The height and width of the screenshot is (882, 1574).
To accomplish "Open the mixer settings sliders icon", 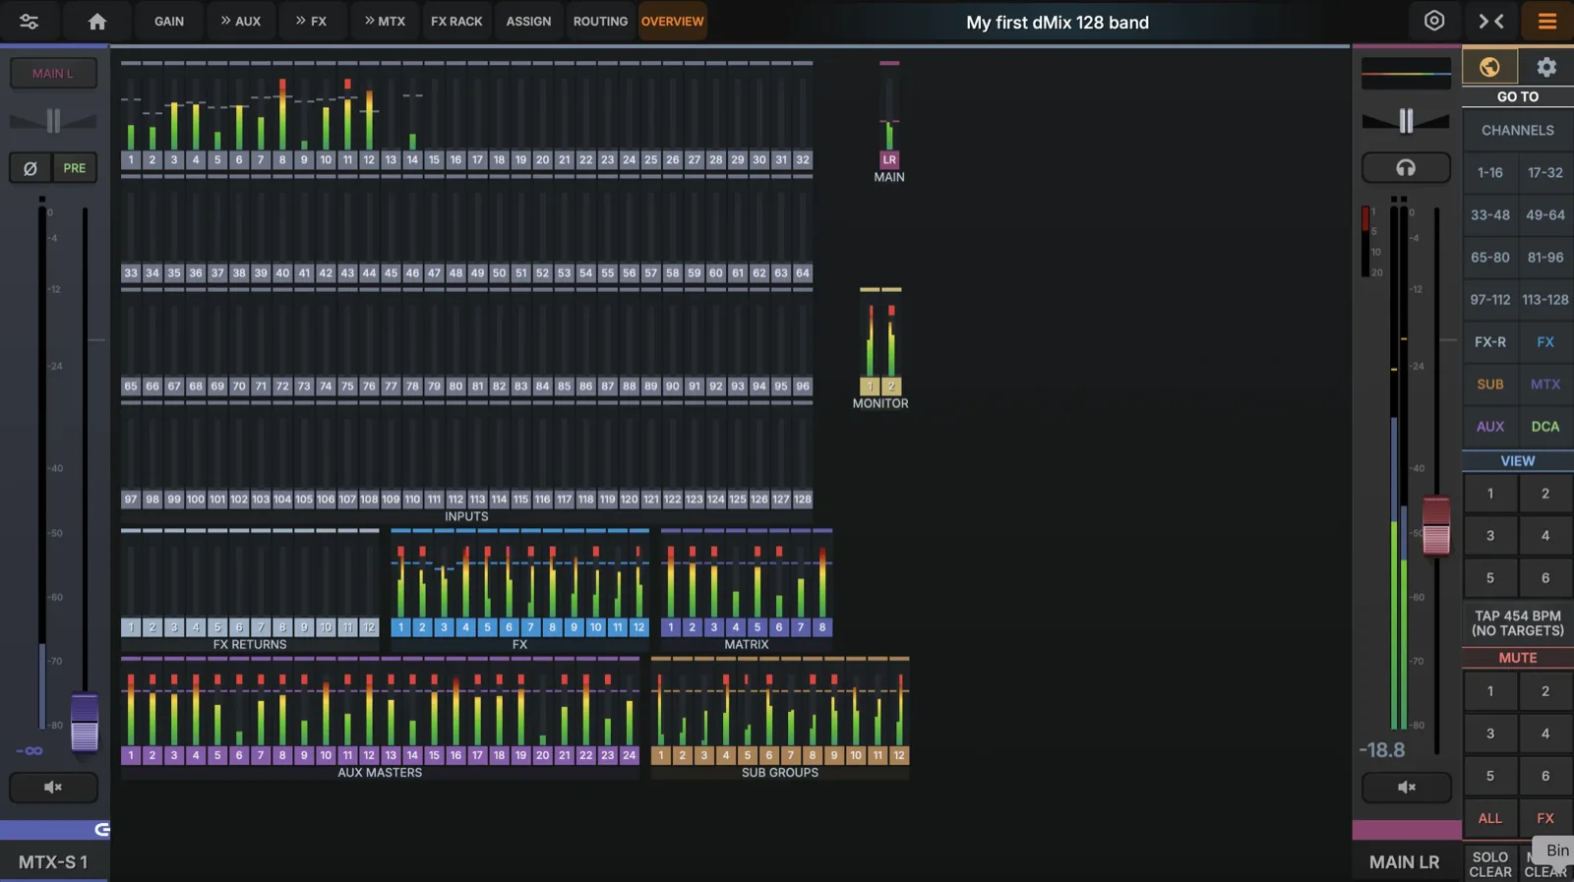I will 29,22.
